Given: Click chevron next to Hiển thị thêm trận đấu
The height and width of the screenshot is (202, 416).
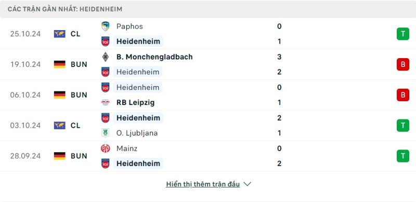Looking at the screenshot, I should pyautogui.click(x=248, y=184).
